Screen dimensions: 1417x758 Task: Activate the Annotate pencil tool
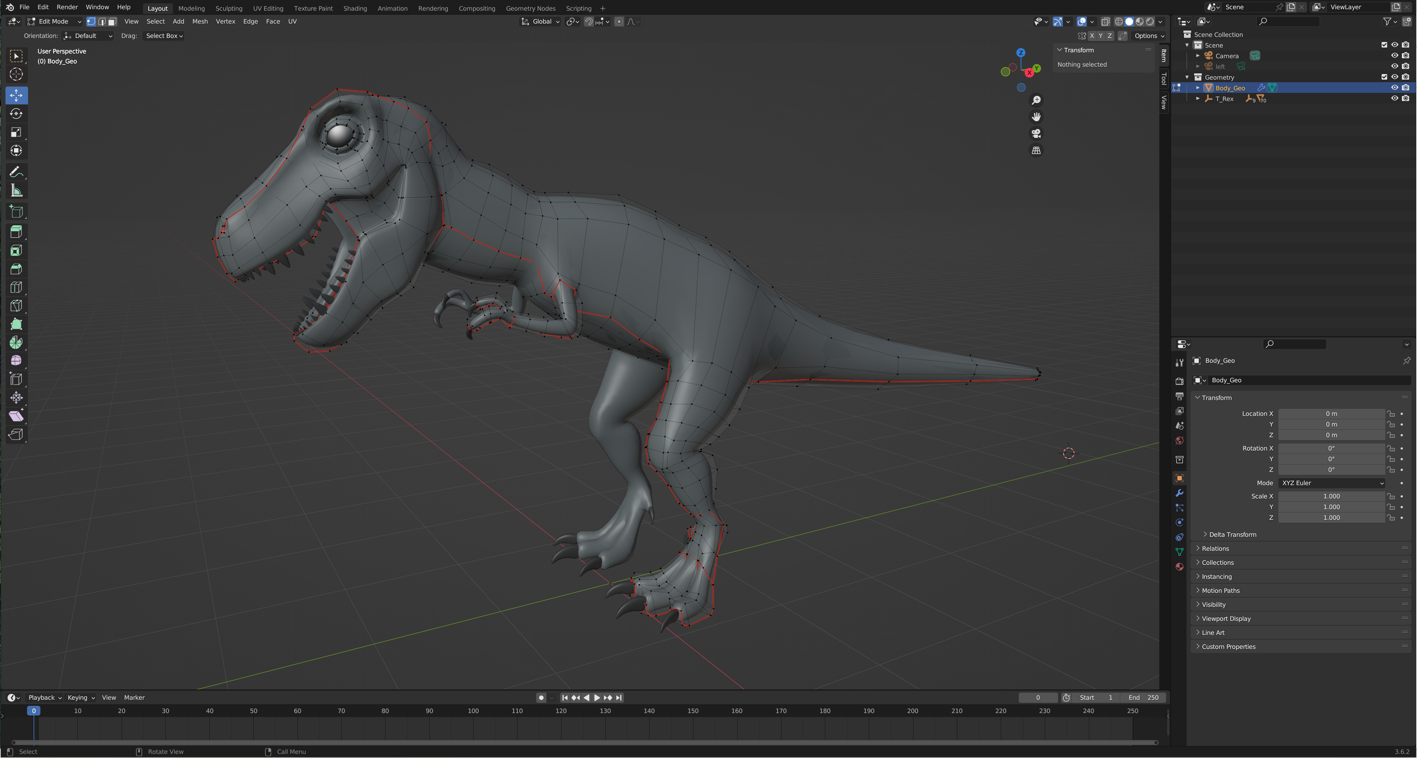16,172
